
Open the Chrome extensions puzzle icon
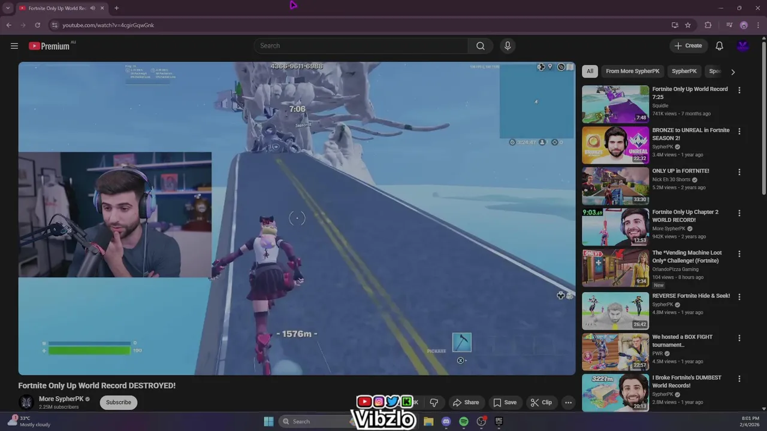(708, 25)
